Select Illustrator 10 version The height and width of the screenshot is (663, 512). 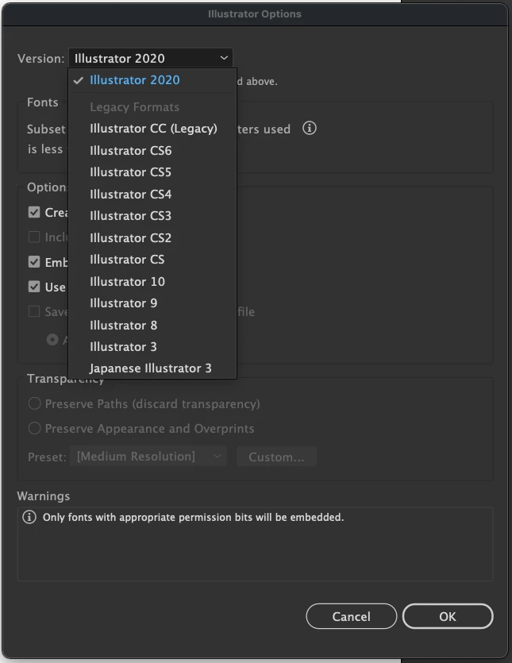click(x=152, y=281)
